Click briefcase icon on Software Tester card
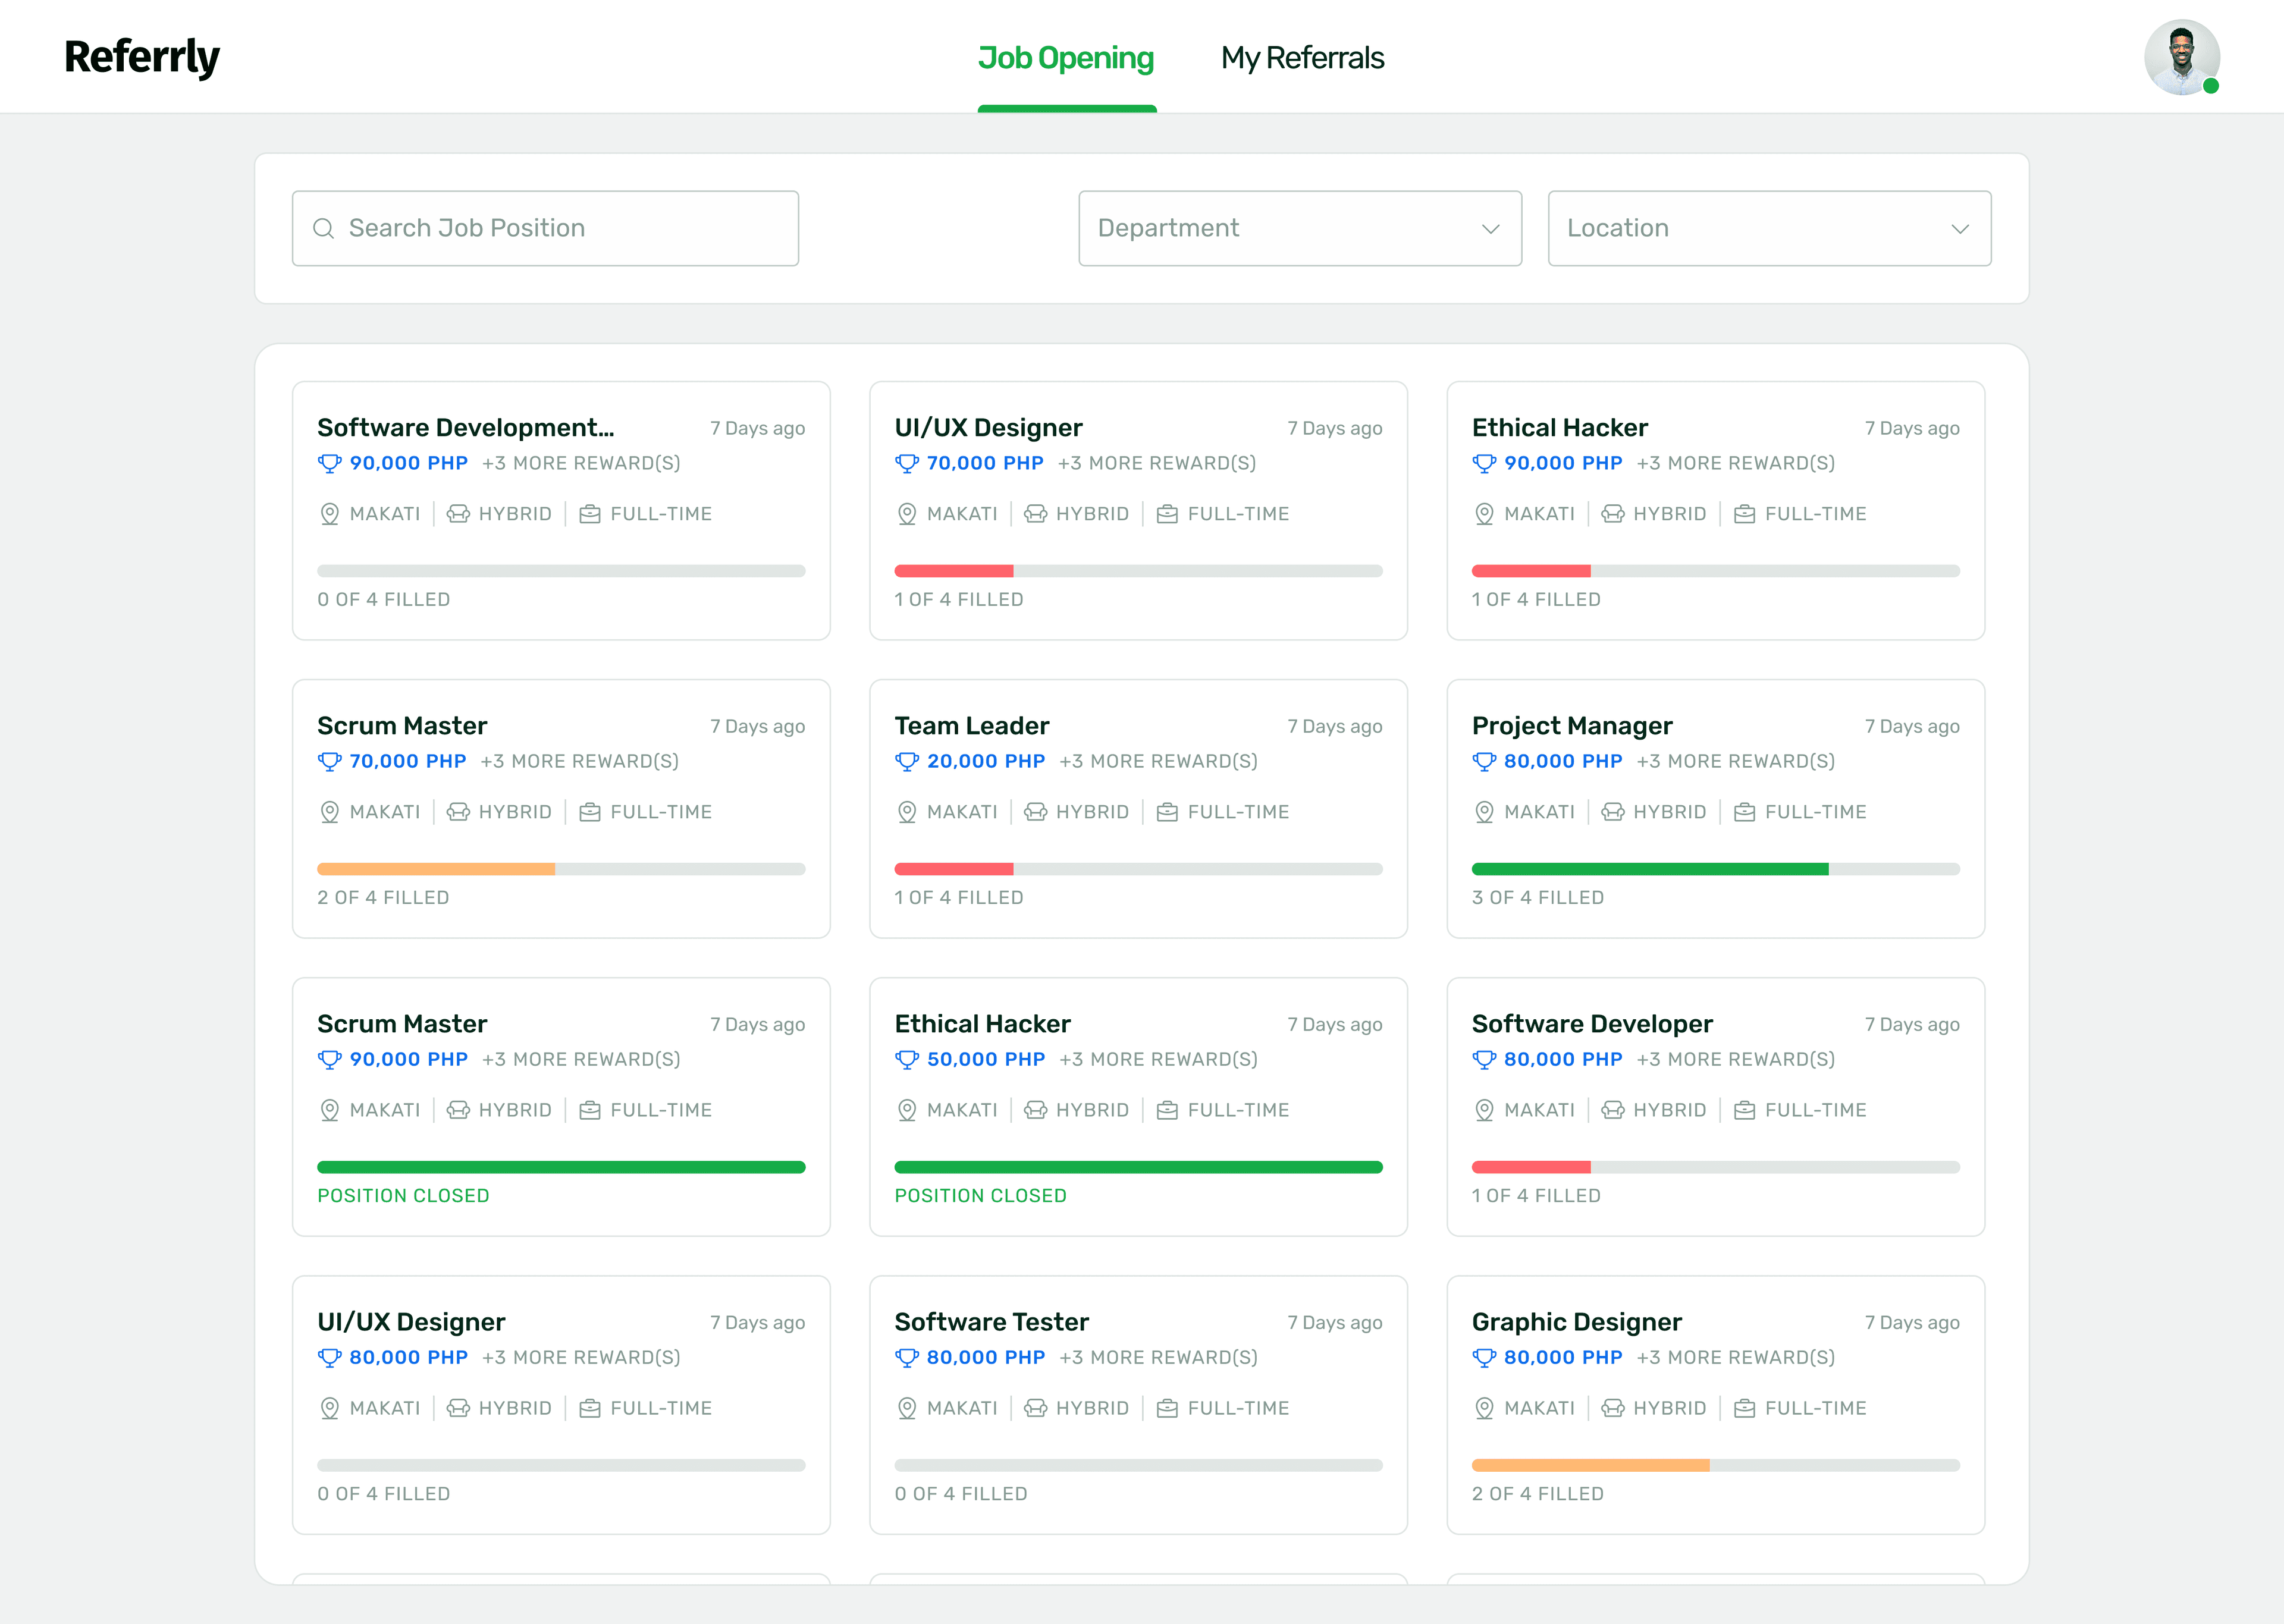 click(x=1166, y=1408)
